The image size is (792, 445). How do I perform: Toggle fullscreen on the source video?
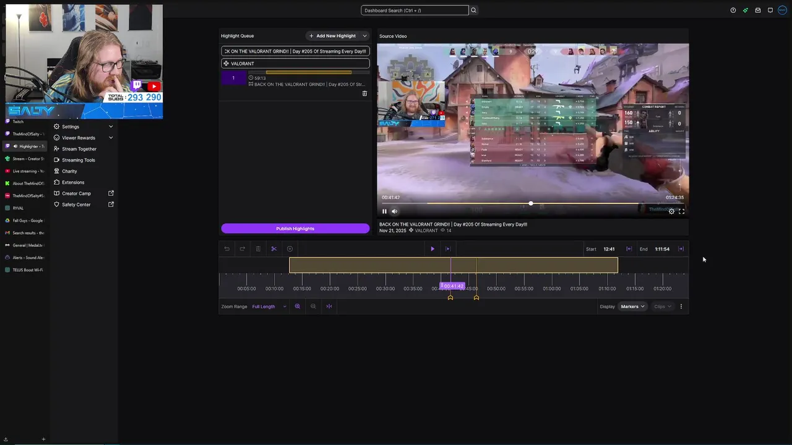(x=681, y=211)
